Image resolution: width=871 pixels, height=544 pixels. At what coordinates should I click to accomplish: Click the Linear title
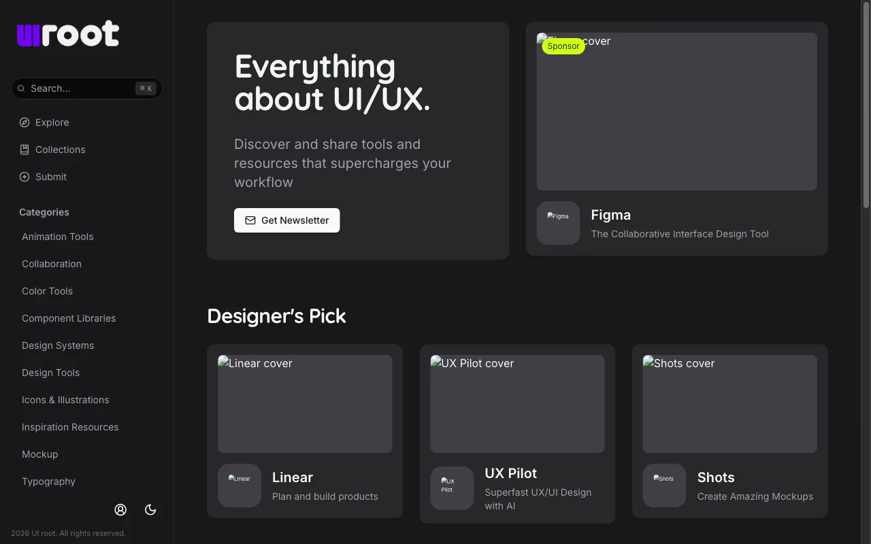pos(293,477)
